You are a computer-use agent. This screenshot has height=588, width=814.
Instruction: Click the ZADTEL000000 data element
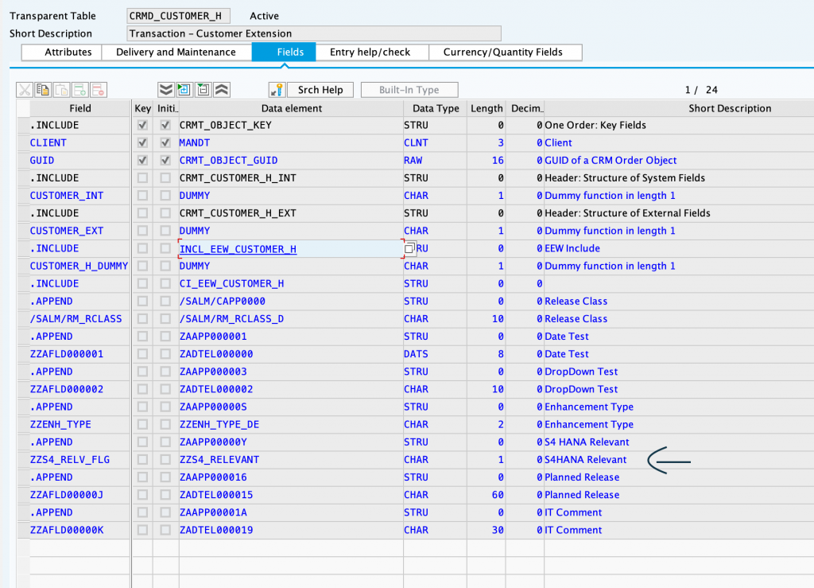(x=216, y=354)
